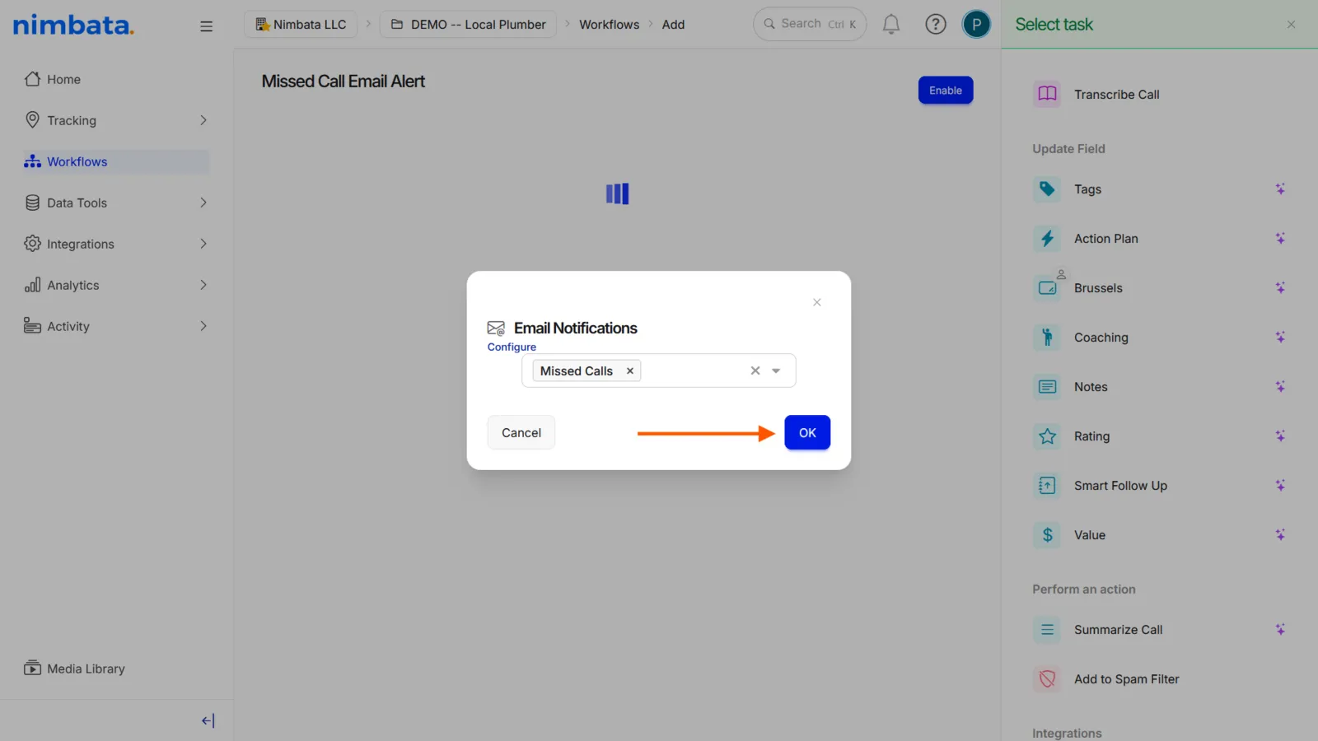The height and width of the screenshot is (741, 1318).
Task: Click the Tags tag icon
Action: pyautogui.click(x=1047, y=189)
